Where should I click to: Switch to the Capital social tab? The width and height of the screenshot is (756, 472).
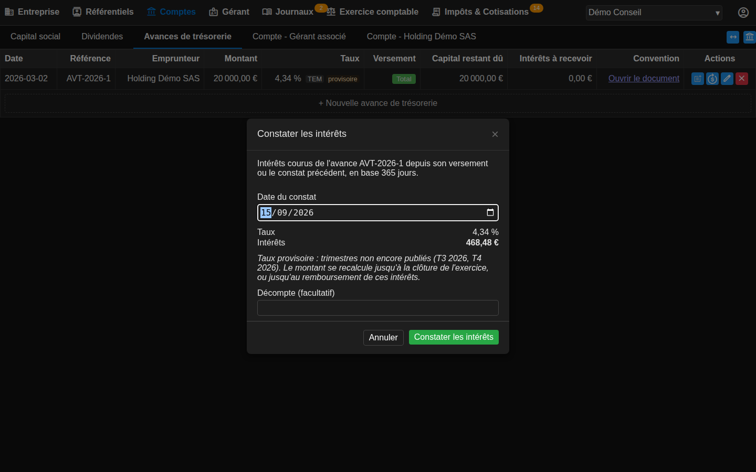pos(35,37)
